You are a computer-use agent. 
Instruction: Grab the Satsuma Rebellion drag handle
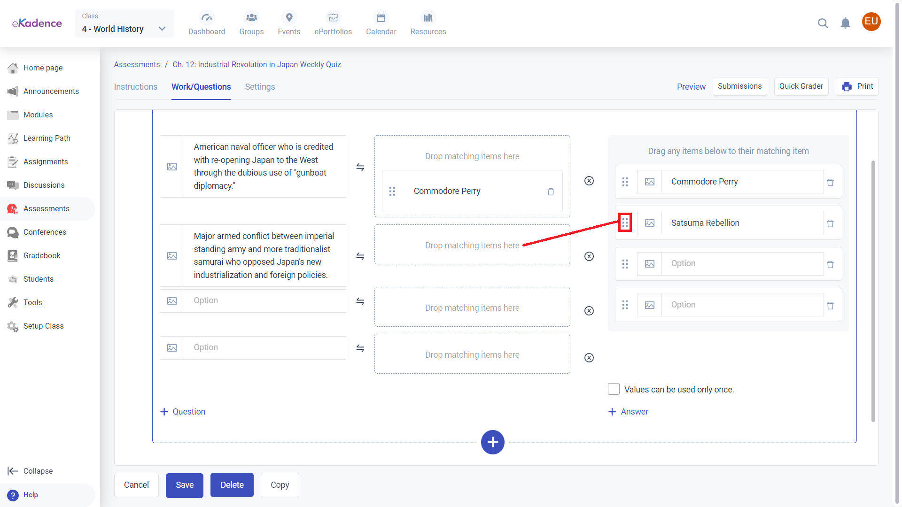pos(625,223)
